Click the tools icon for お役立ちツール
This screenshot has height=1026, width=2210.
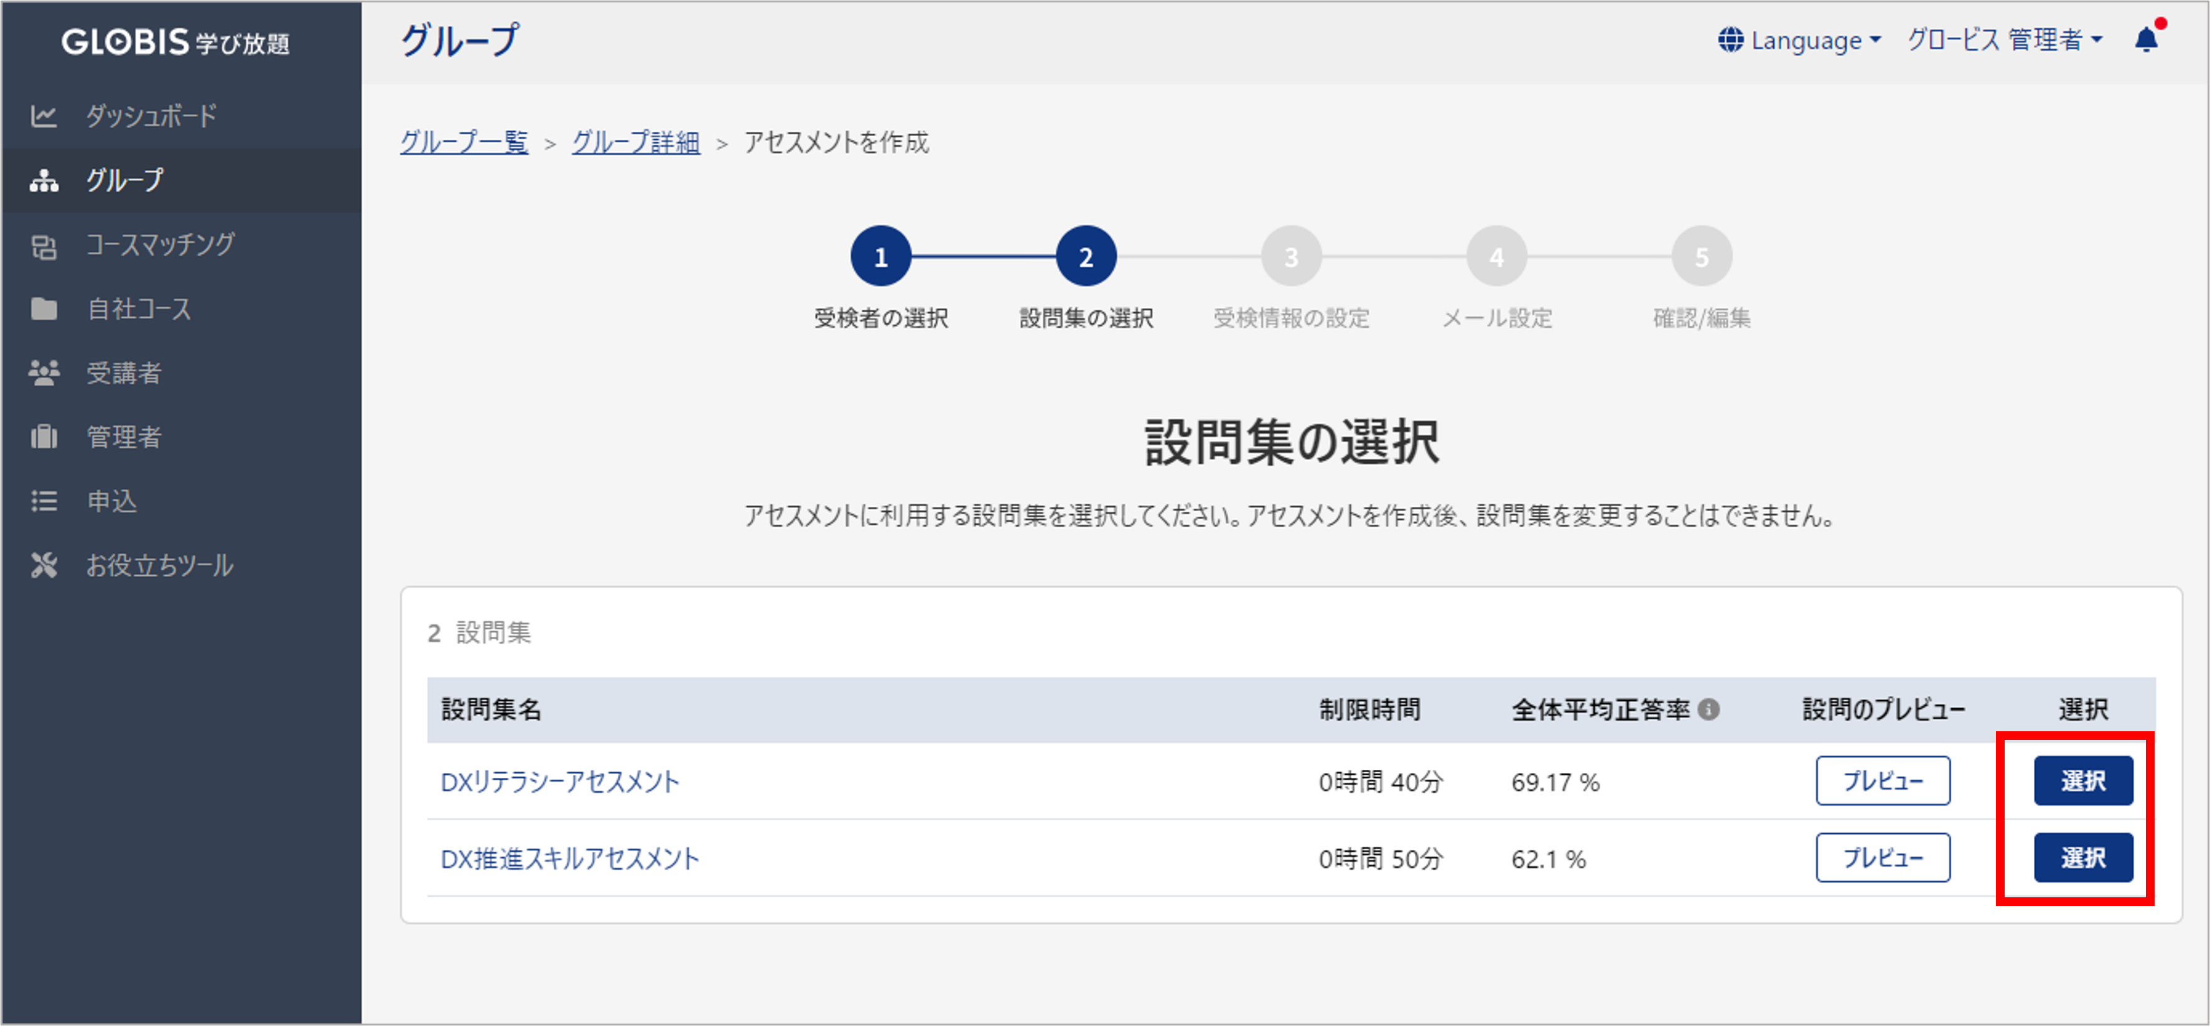click(x=44, y=566)
